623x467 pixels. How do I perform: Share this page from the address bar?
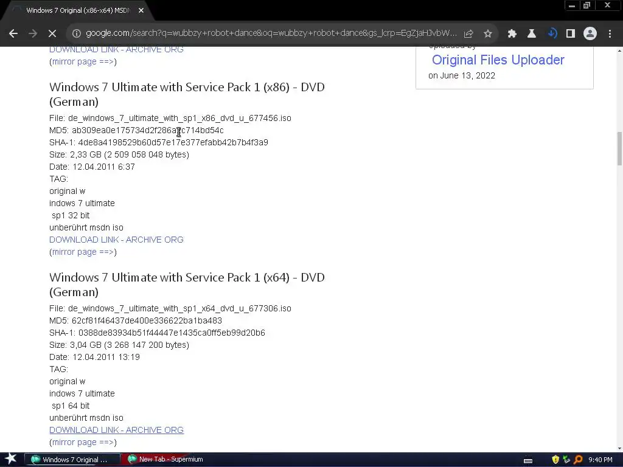click(468, 34)
